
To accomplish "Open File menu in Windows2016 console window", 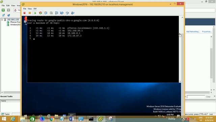I will click(25, 9).
